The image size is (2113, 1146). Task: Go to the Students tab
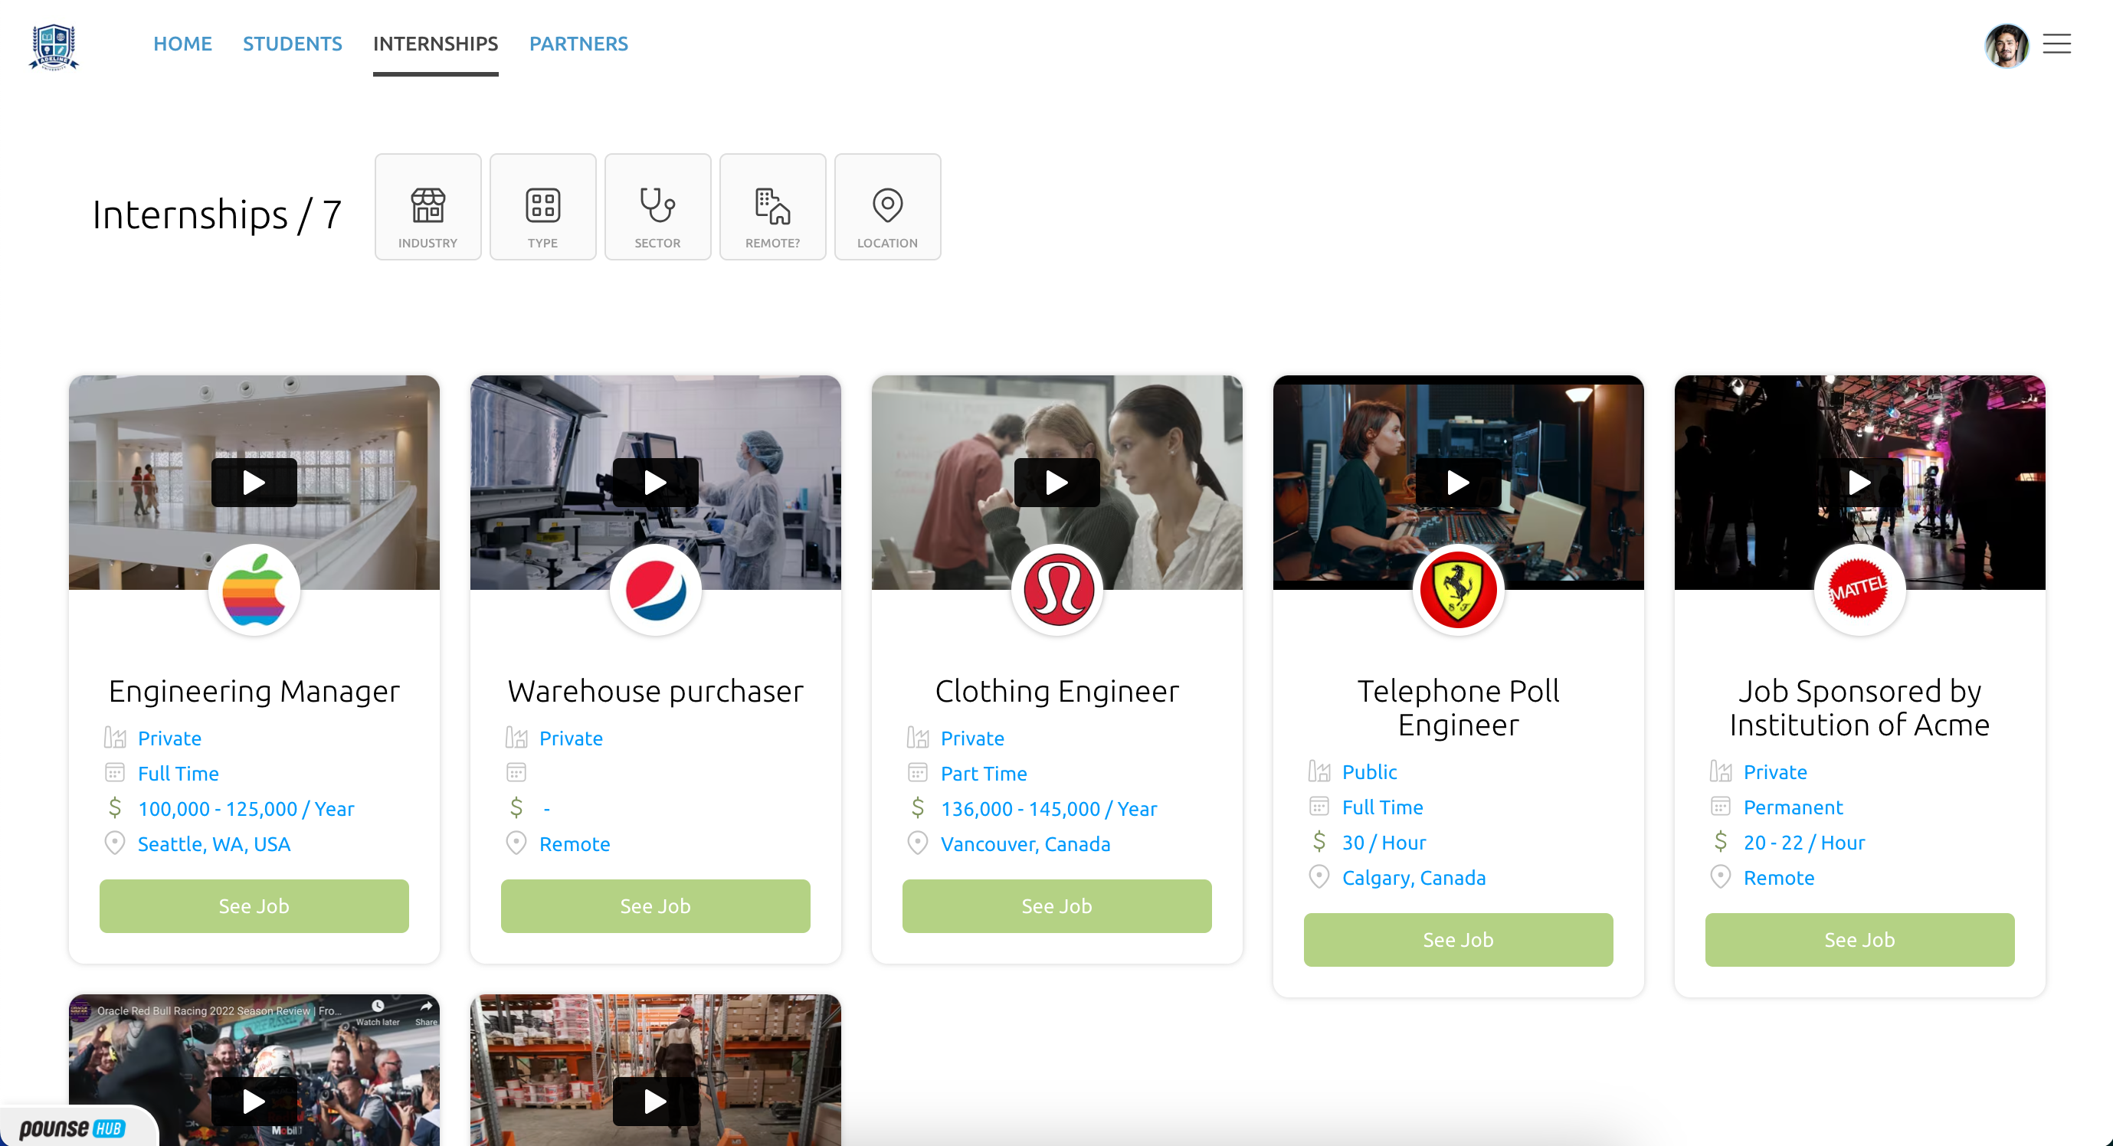click(292, 44)
